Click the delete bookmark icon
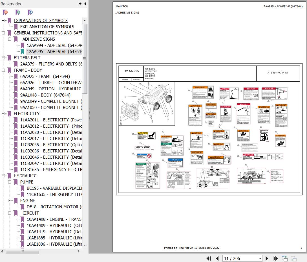This screenshot has height=262, width=307. pos(5,12)
